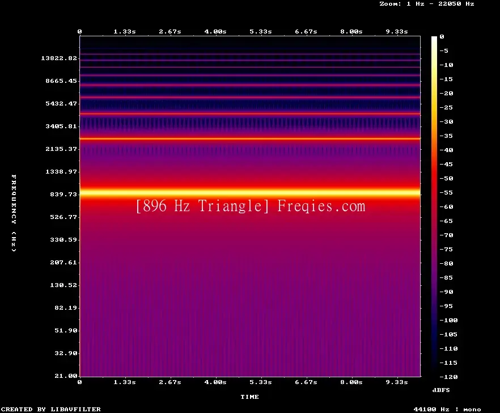Click the -110 dBFS scale label
The width and height of the screenshot is (500, 413).
coord(448,348)
